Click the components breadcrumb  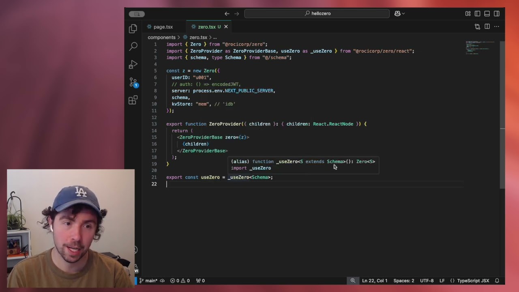(x=161, y=37)
